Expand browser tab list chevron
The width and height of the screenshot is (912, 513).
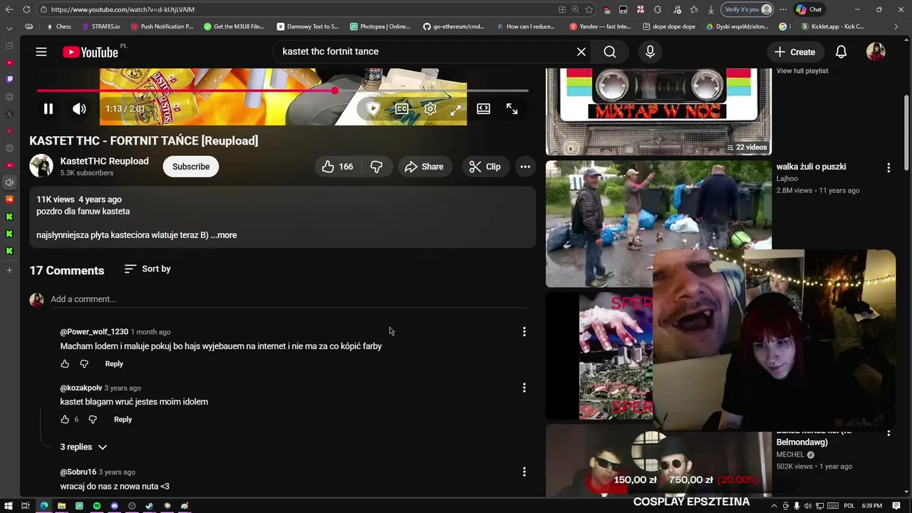9,28
